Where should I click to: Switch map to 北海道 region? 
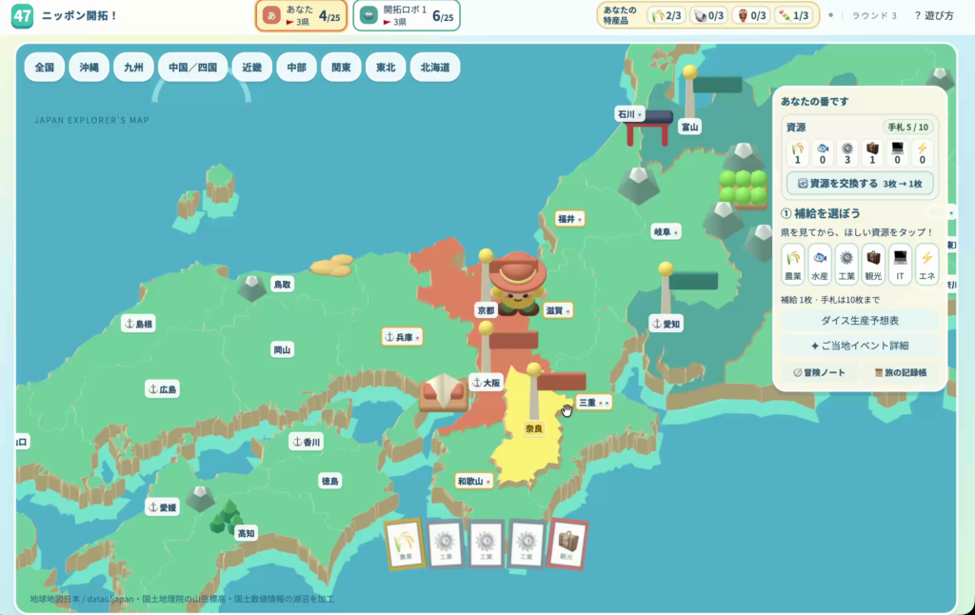coord(435,68)
